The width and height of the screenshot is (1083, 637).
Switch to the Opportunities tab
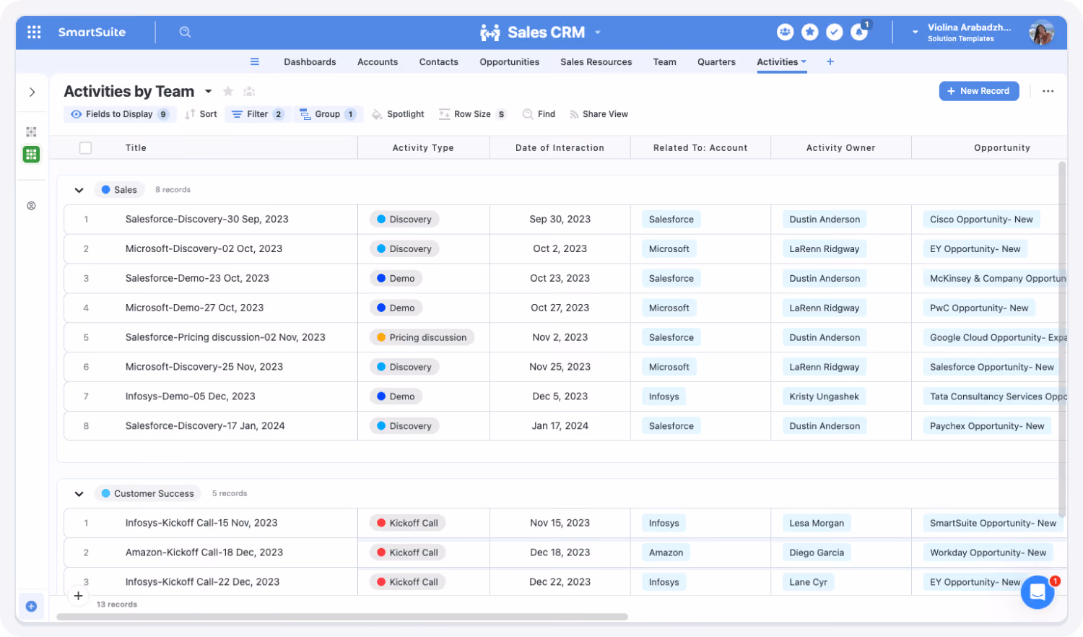coord(510,62)
